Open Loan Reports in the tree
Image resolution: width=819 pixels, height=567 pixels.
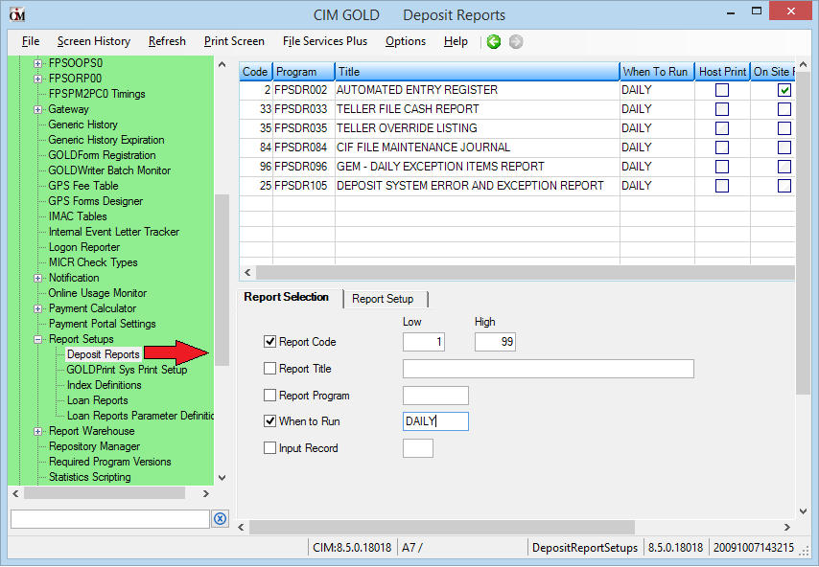(x=97, y=400)
